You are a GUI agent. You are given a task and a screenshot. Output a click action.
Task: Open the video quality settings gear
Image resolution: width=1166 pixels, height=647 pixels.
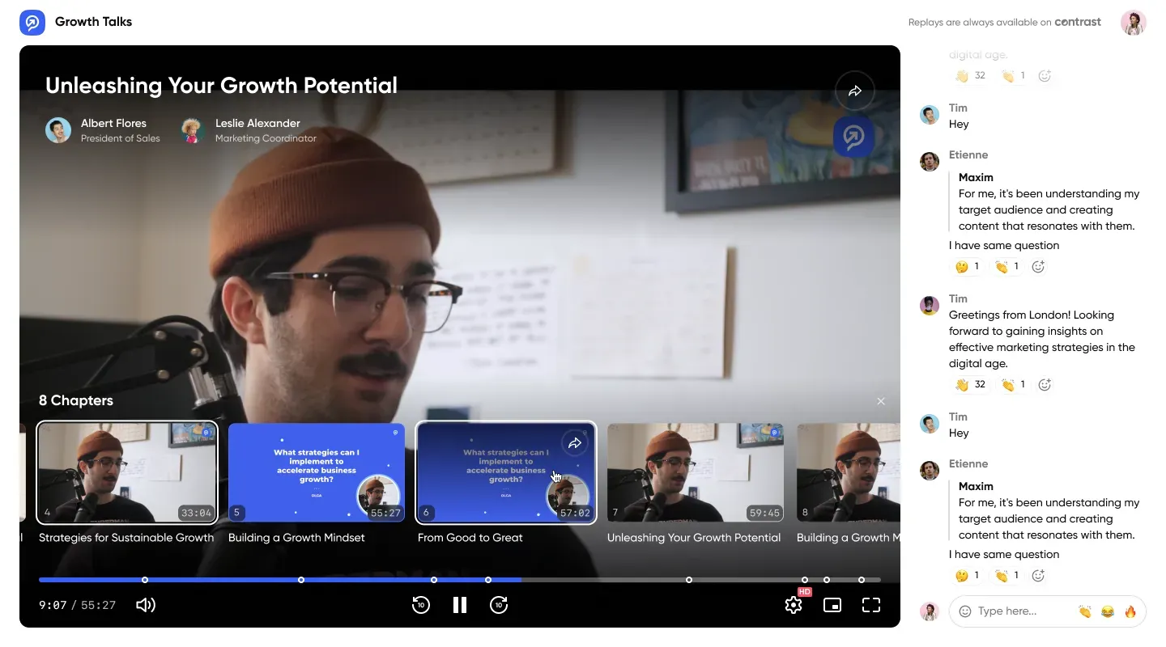[x=793, y=604]
